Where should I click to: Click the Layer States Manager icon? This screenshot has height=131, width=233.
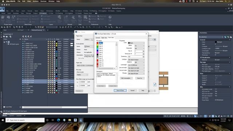(x=11, y=36)
